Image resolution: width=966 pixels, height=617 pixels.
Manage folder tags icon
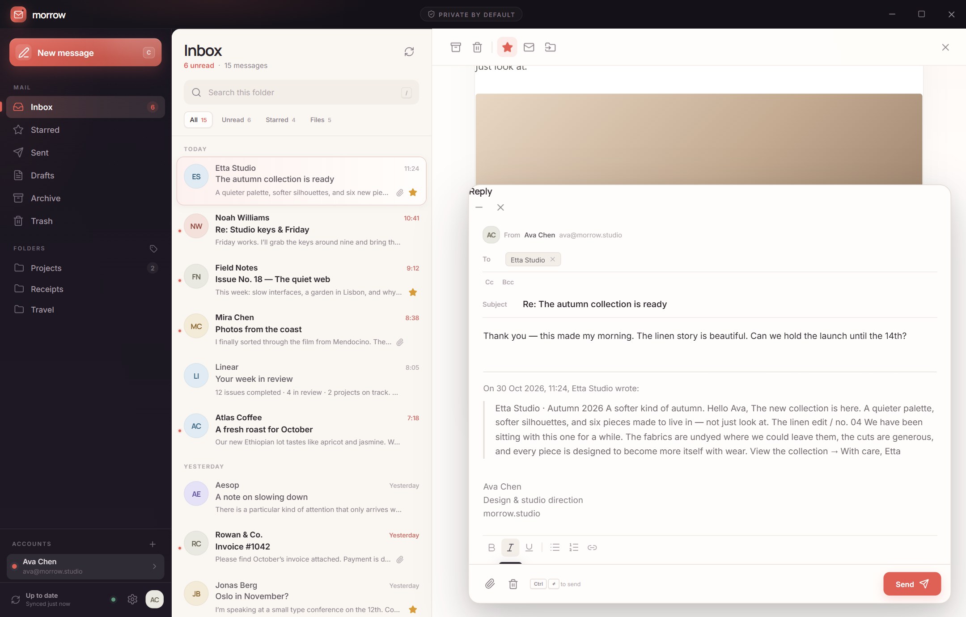click(153, 249)
